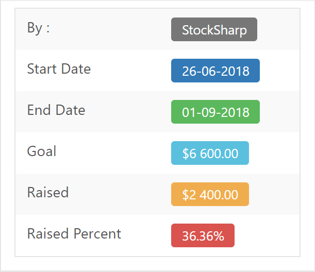The height and width of the screenshot is (272, 315).
Task: Click the "Goal" label text
Action: pyautogui.click(x=42, y=151)
